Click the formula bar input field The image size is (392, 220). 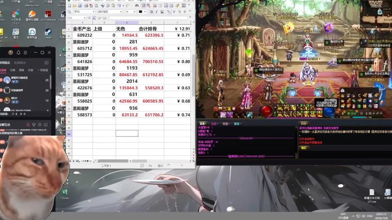coord(148,18)
